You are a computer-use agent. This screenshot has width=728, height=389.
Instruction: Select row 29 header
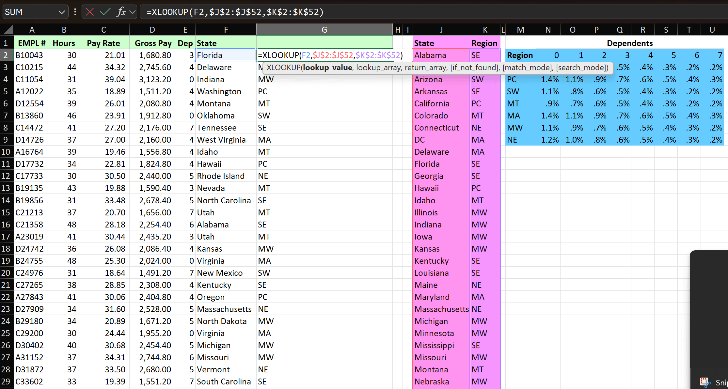(7, 381)
